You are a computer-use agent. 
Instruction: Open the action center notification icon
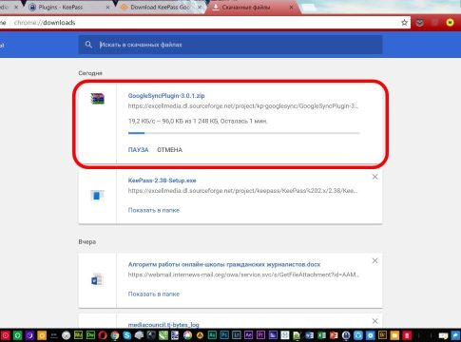pyautogui.click(x=443, y=335)
